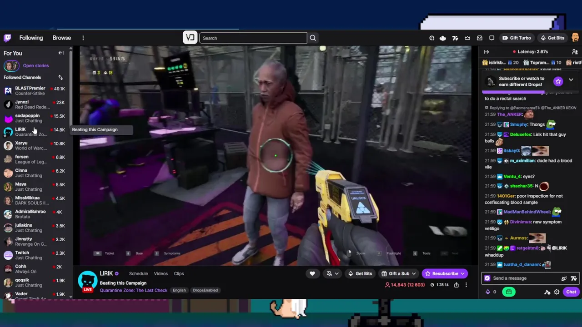This screenshot has width=582, height=327.
Task: Click Gift Turbo button
Action: tap(516, 38)
